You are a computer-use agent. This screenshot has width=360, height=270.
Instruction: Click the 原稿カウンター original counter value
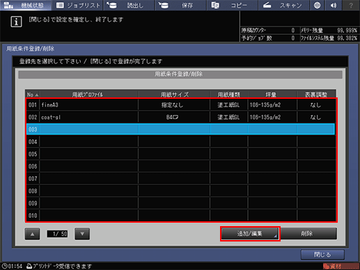293,31
